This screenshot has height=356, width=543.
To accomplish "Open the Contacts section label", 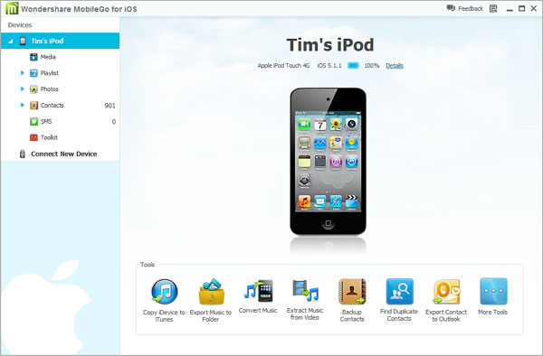I will point(52,105).
